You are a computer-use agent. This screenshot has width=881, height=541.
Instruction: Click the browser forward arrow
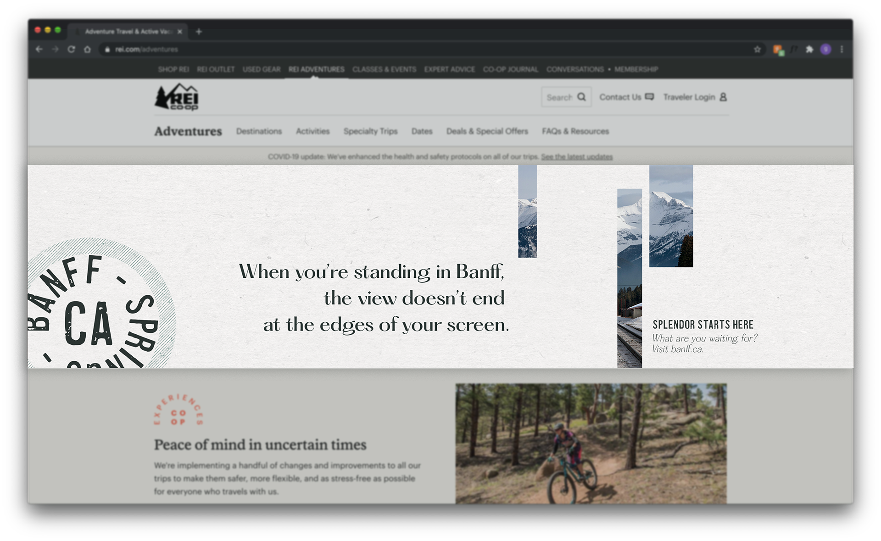coord(55,49)
